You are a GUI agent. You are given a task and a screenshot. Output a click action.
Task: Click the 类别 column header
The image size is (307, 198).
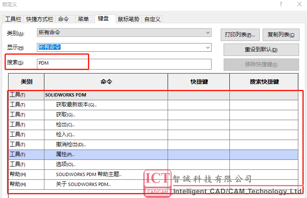tap(27, 82)
